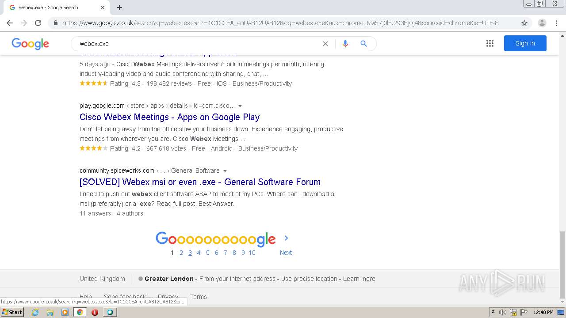Click the vertical scrollbar thumb
Viewport: 566px width, 318px height.
click(562, 265)
